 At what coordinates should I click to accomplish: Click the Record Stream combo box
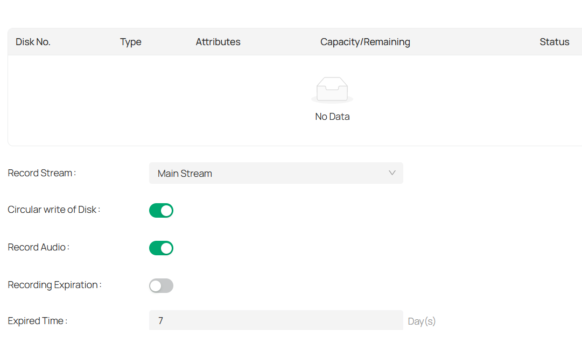tap(276, 173)
